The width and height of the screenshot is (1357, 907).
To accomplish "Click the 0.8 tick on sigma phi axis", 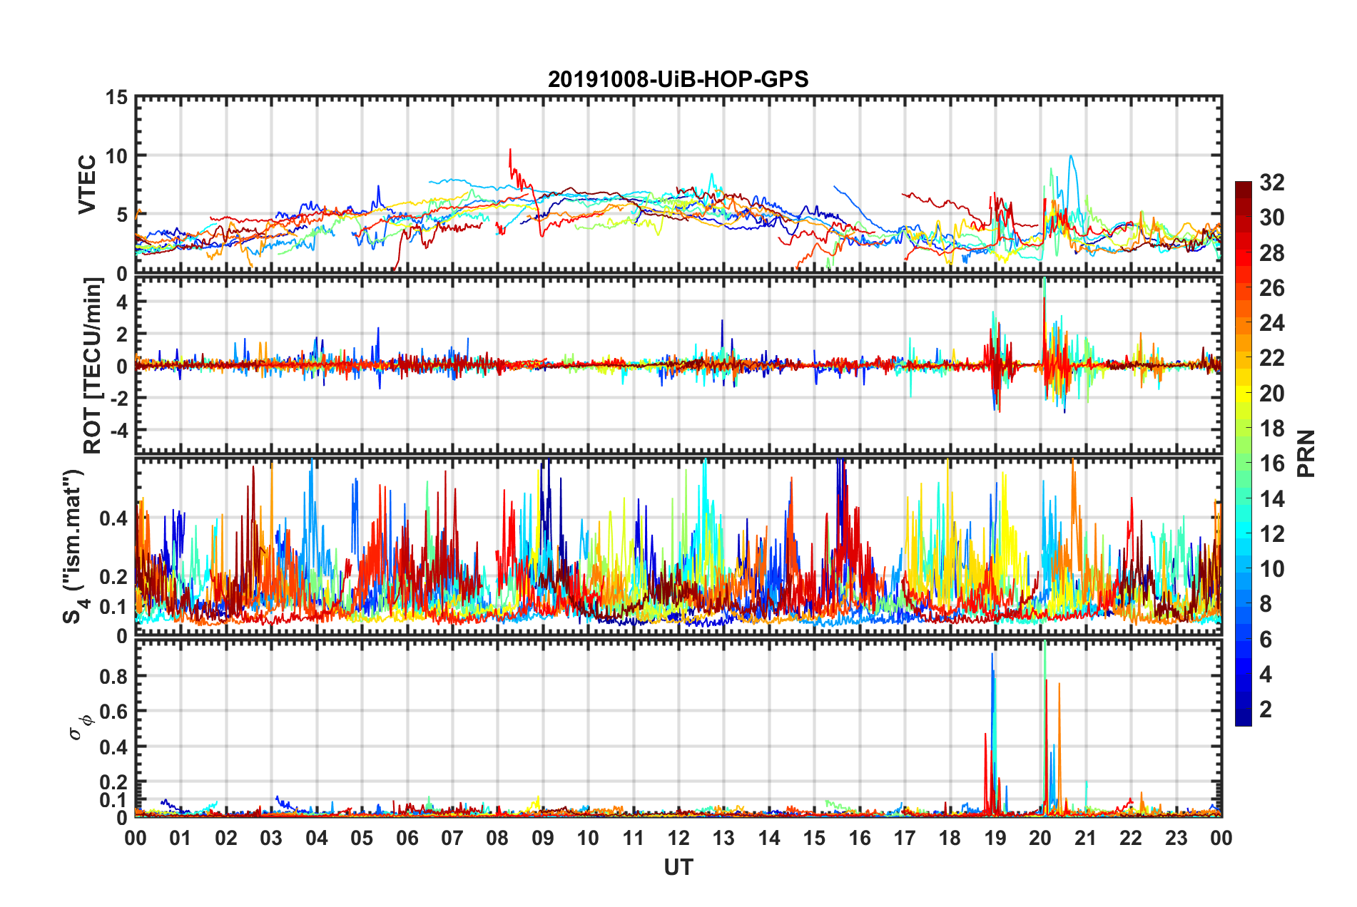I will 113,676.
